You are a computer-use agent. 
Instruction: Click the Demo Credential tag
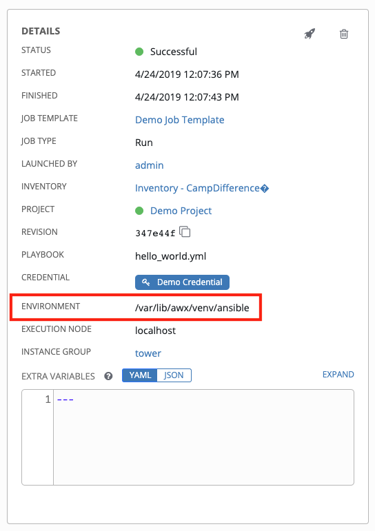[182, 282]
